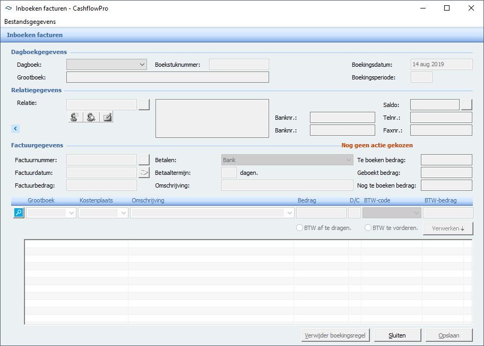The height and width of the screenshot is (346, 484).
Task: Maximize the CashflowPro window
Action: [447, 8]
